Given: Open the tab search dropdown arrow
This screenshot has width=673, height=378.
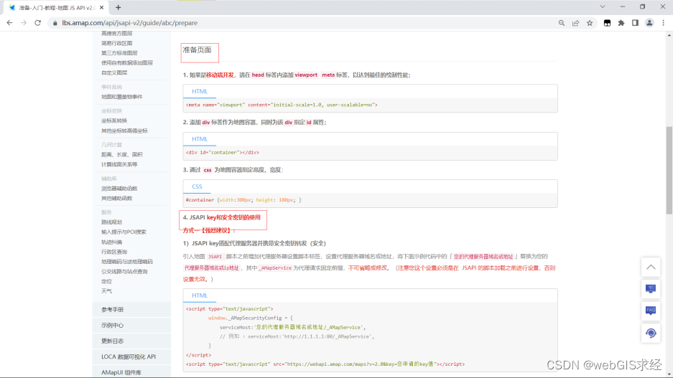Looking at the screenshot, I should click(603, 7).
